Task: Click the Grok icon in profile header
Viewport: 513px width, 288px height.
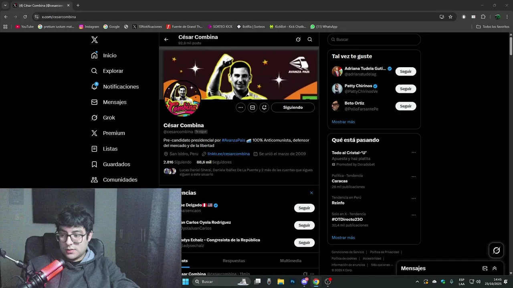Action: pos(298,40)
